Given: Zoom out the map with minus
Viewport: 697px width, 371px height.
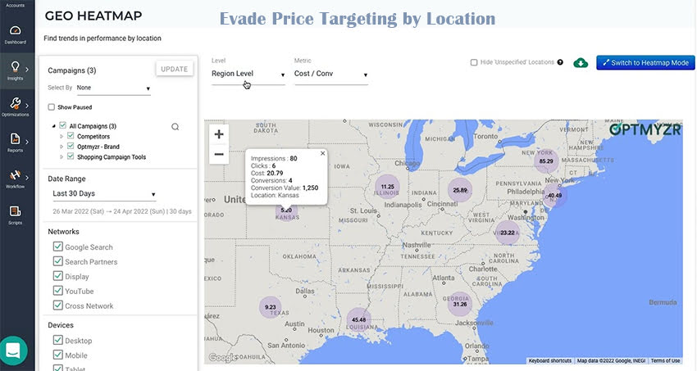Looking at the screenshot, I should 219,155.
